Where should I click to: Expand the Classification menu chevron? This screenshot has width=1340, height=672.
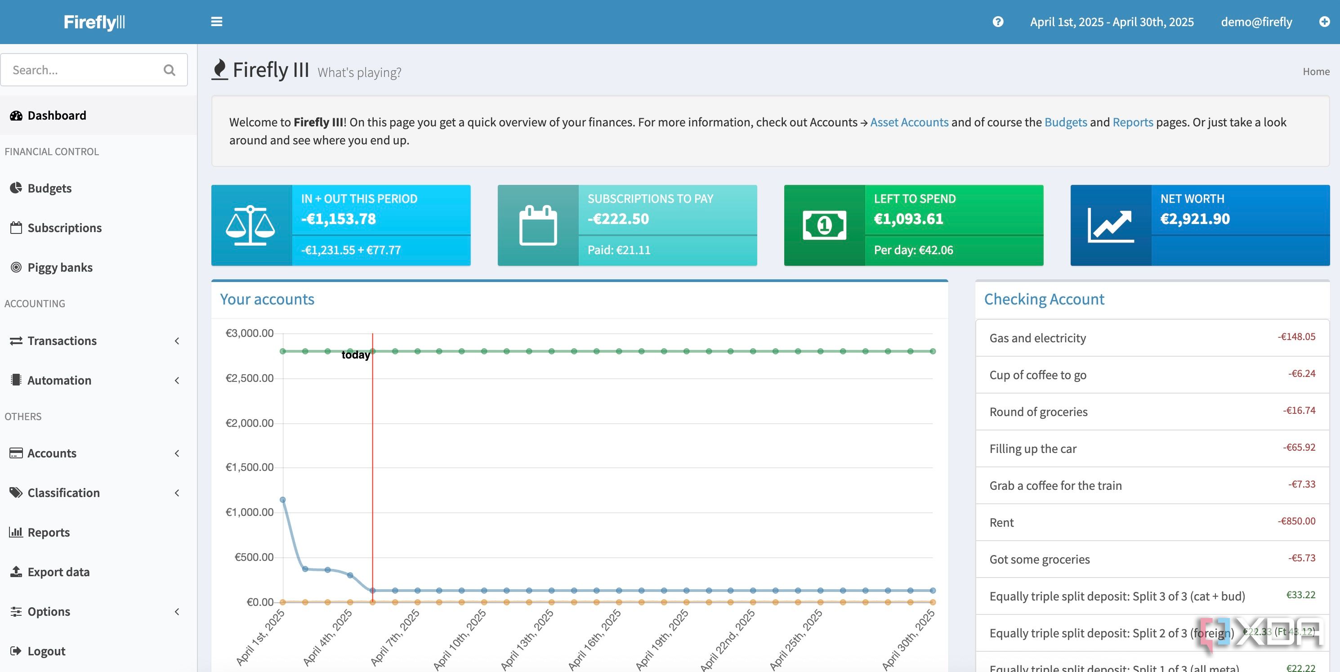pos(177,493)
